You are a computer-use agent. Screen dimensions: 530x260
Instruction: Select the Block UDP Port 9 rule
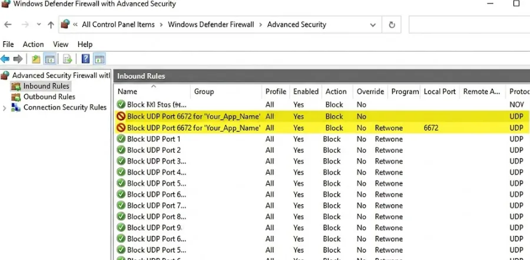pyautogui.click(x=154, y=228)
